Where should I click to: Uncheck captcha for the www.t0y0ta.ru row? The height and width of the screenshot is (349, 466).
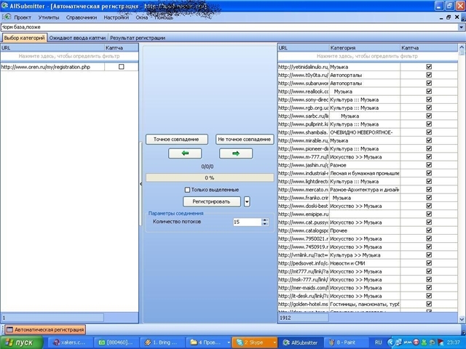pyautogui.click(x=429, y=75)
